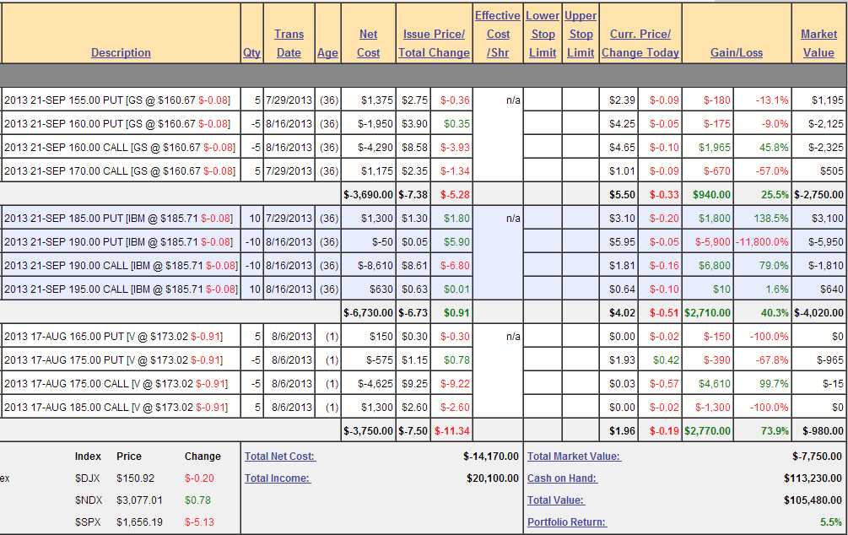Viewport: 848px width, 535px height.
Task: Click the Upper Stop Limit header
Action: coord(581,34)
